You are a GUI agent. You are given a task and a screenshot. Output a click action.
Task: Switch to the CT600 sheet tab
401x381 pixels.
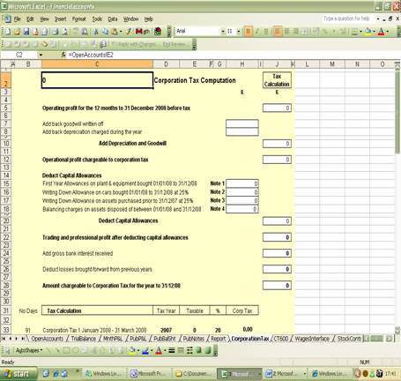[x=281, y=339]
